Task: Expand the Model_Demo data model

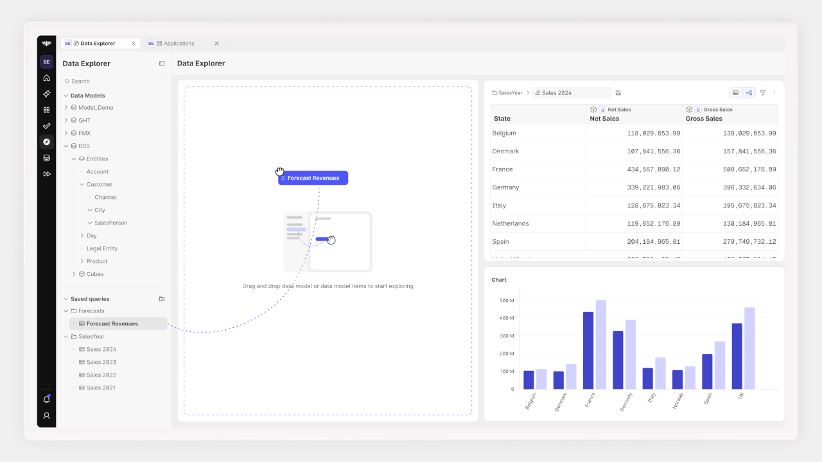Action: pyautogui.click(x=66, y=108)
